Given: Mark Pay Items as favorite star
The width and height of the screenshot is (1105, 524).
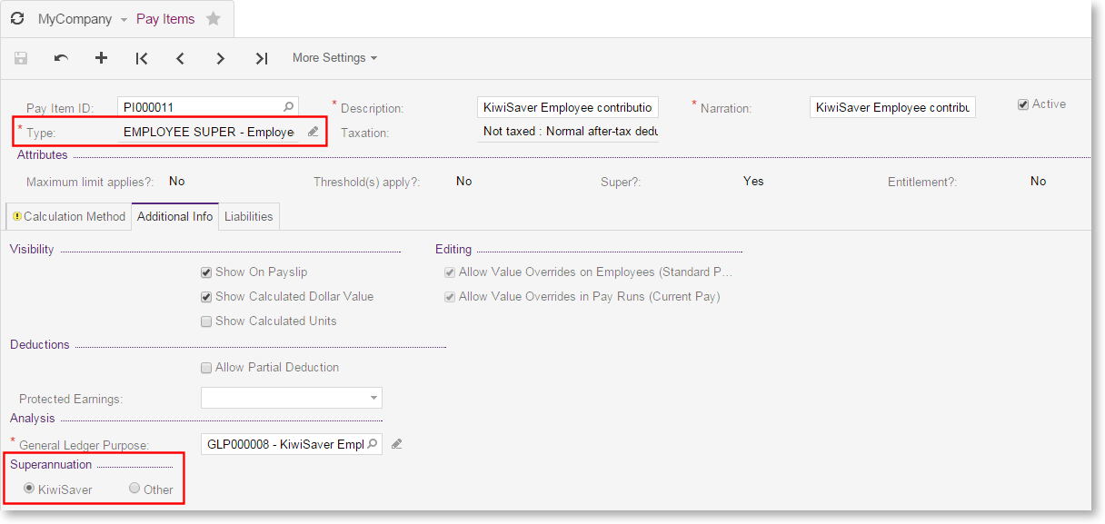Looking at the screenshot, I should tap(213, 19).
